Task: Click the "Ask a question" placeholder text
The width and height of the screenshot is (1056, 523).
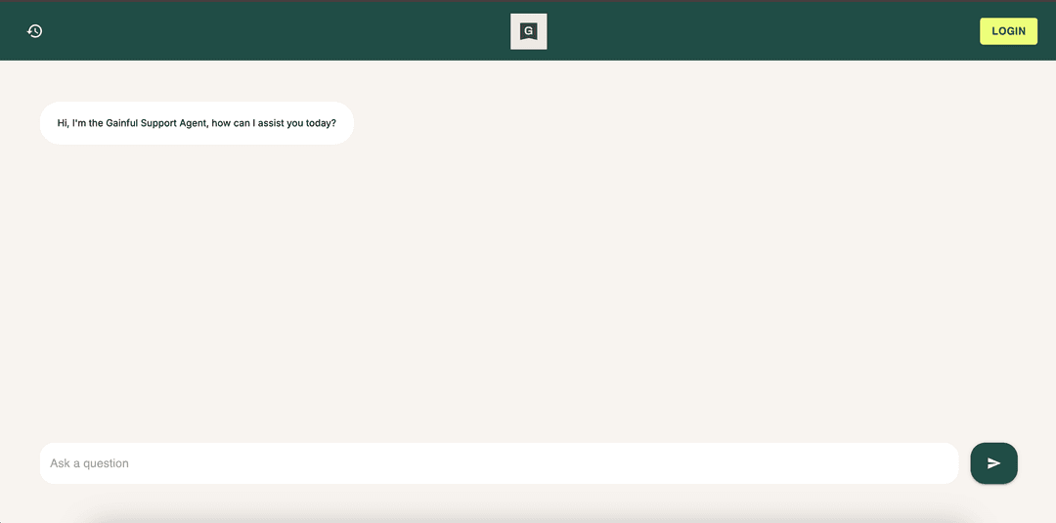Action: coord(90,463)
